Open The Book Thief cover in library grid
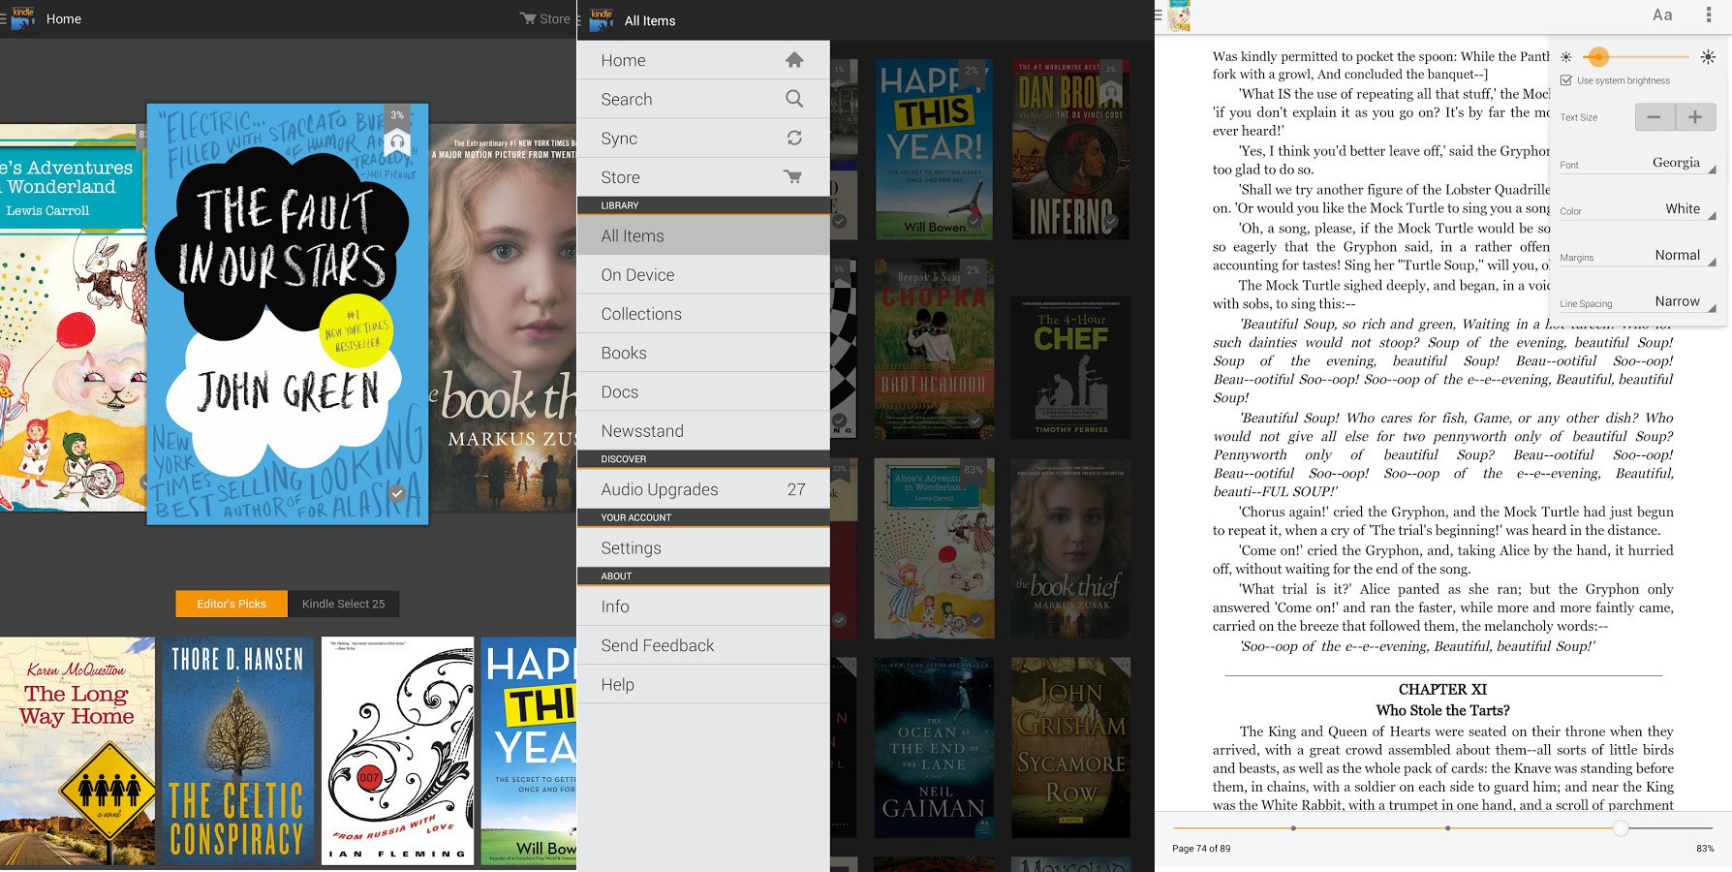This screenshot has height=872, width=1732. [x=1071, y=548]
